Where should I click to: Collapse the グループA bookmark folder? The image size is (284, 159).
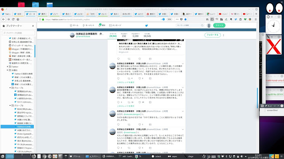point(10,88)
